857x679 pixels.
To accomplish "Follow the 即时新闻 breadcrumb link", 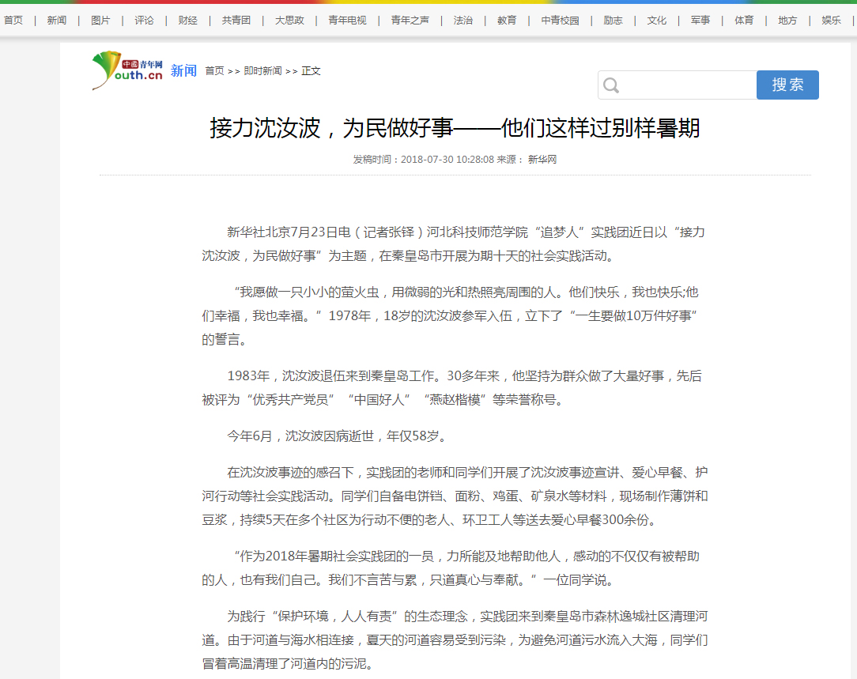I will tap(262, 71).
